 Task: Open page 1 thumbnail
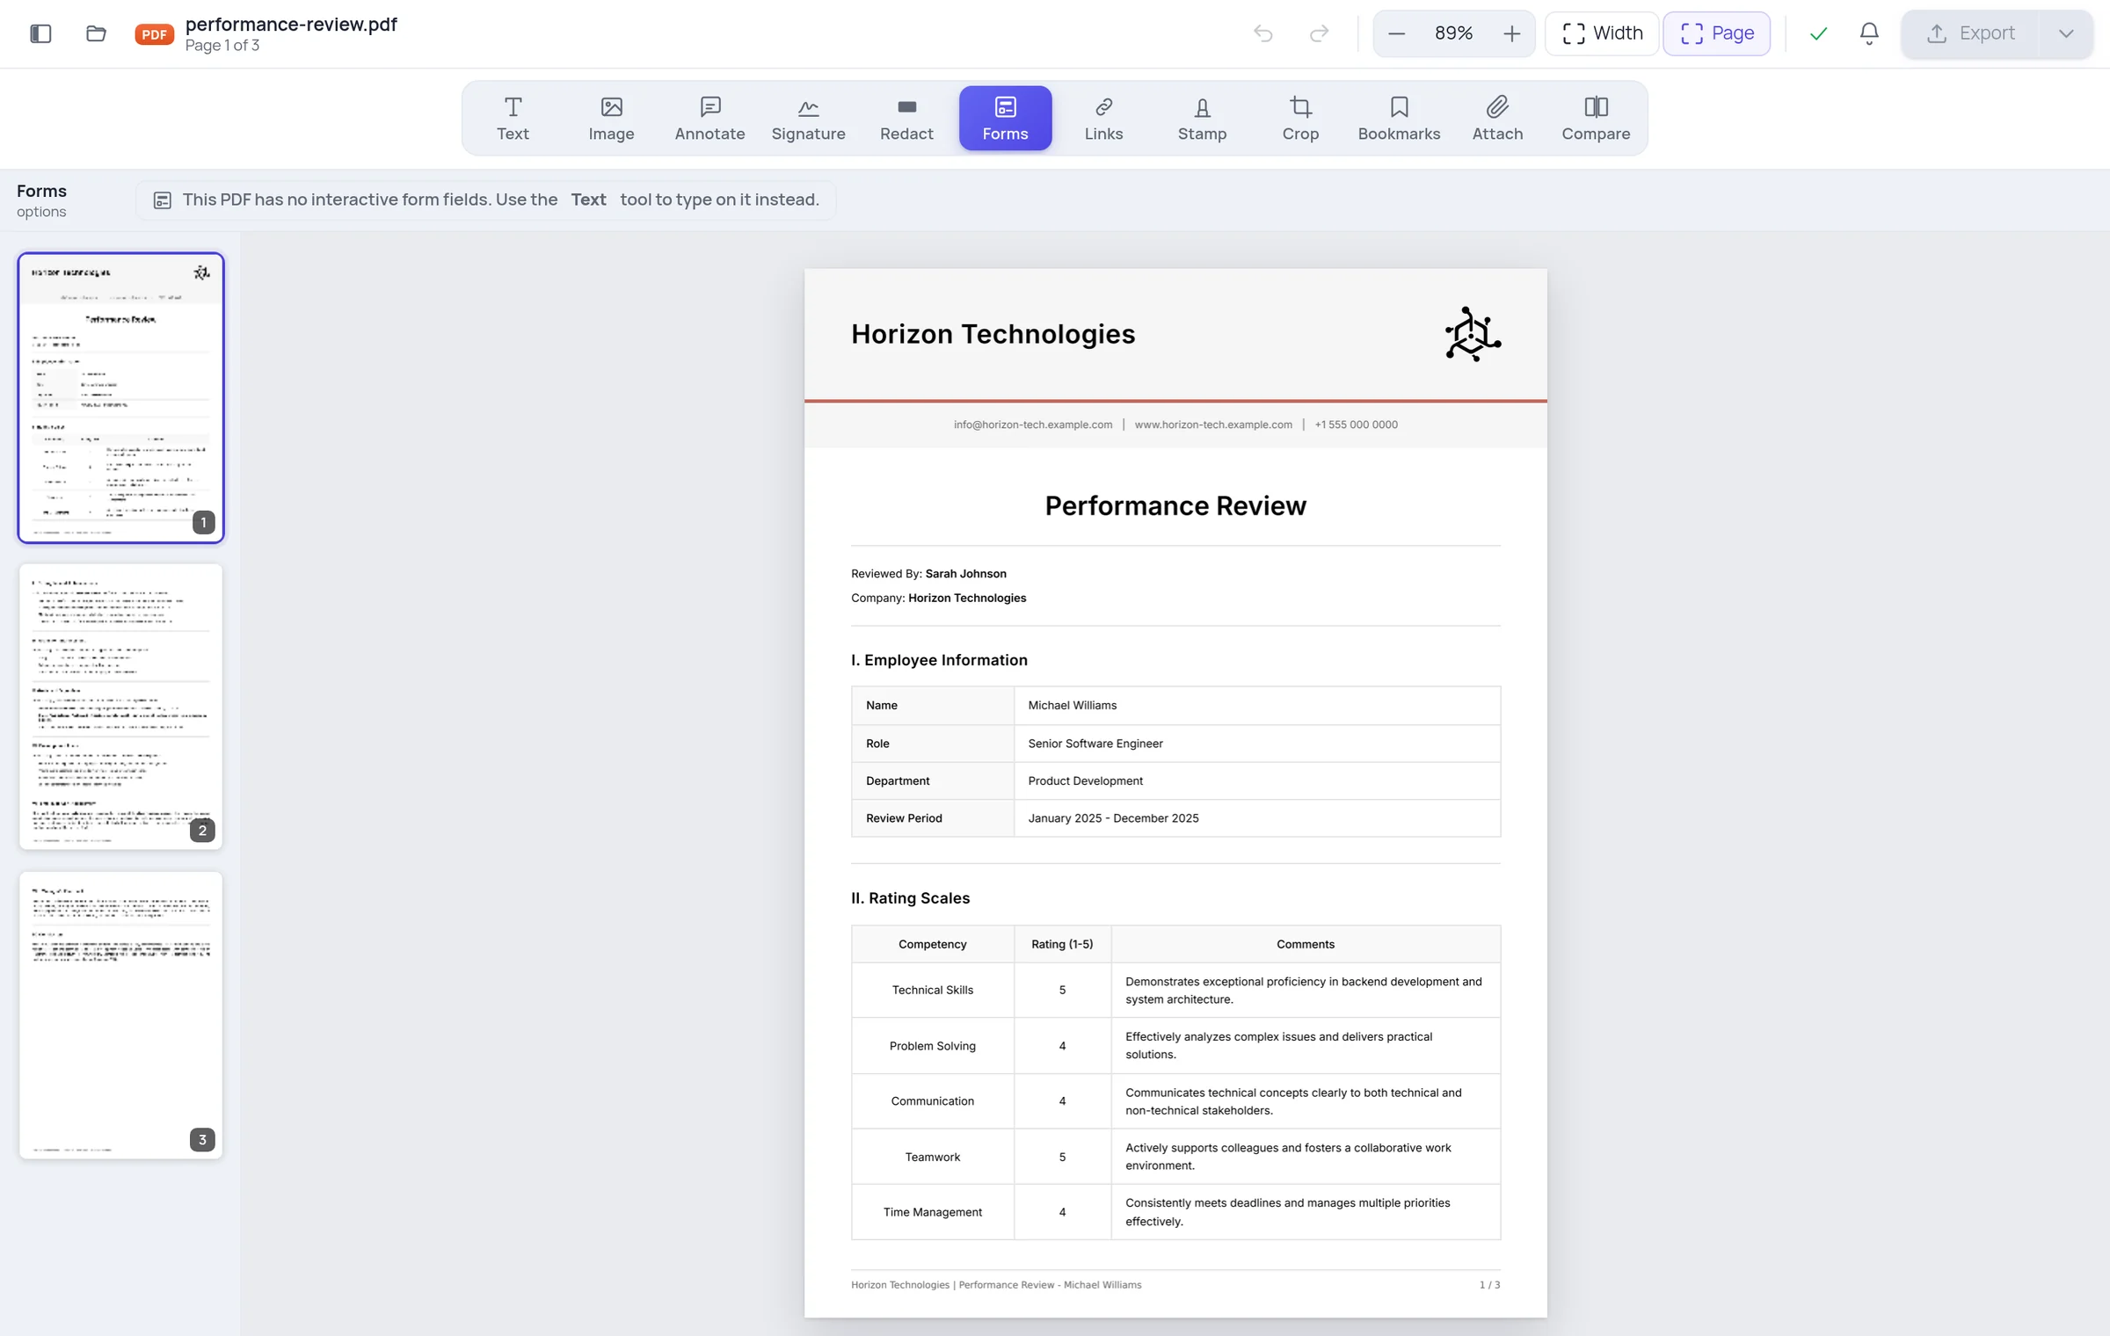[121, 397]
